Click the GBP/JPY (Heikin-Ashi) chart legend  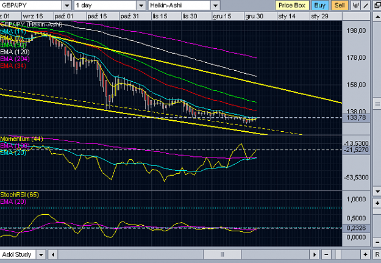[31, 24]
